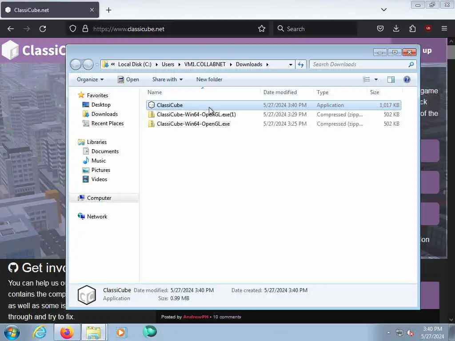Open Pictures library

point(101,170)
